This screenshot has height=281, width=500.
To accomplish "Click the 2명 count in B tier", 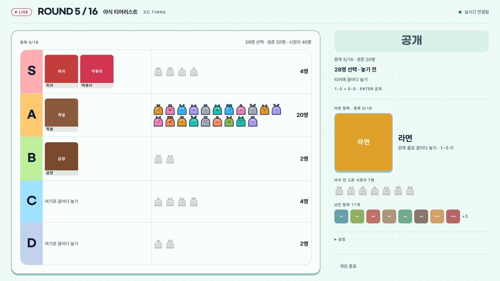I will tap(304, 159).
